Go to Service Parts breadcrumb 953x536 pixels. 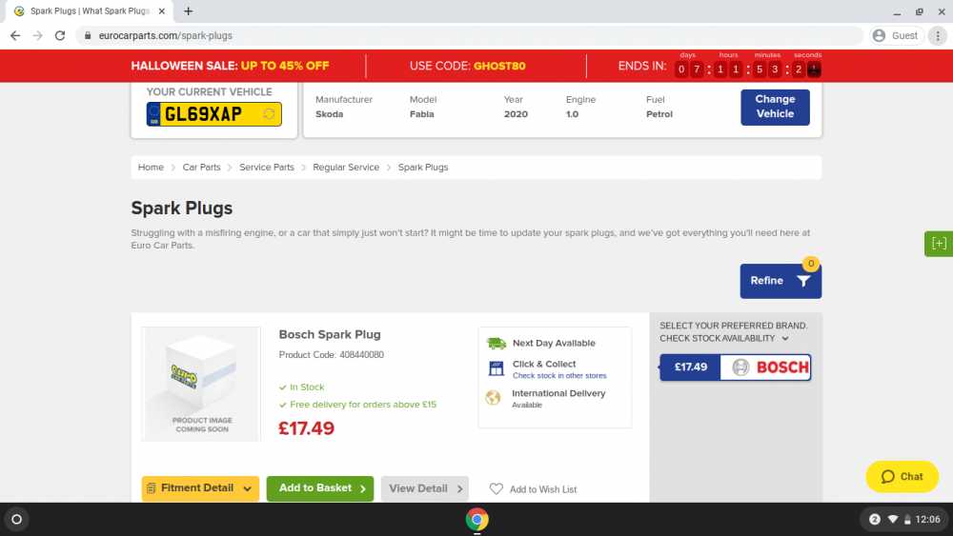coord(267,167)
